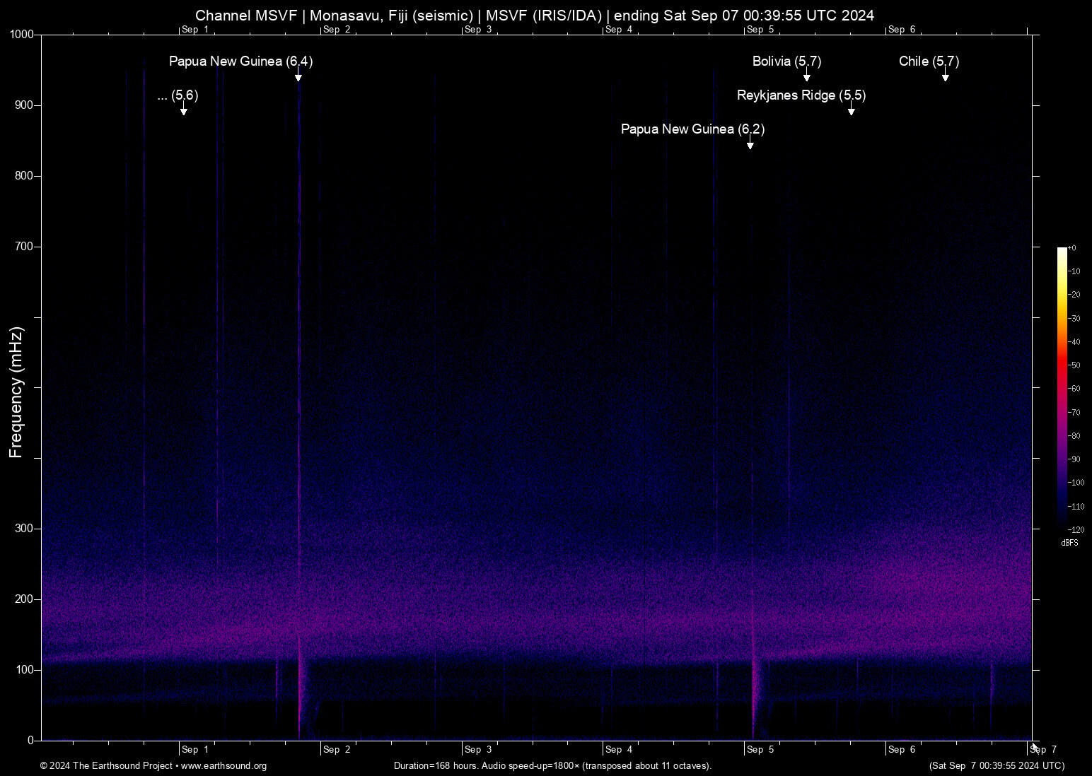
Task: Click the arrow below Chile (5.7)
Action: click(946, 78)
